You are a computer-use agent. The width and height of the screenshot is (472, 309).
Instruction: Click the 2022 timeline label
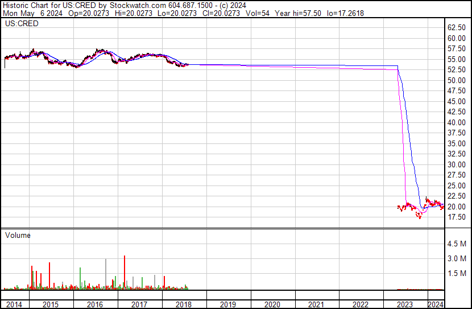361,304
